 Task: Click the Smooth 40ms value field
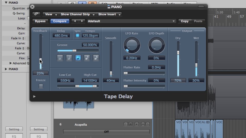[111, 80]
